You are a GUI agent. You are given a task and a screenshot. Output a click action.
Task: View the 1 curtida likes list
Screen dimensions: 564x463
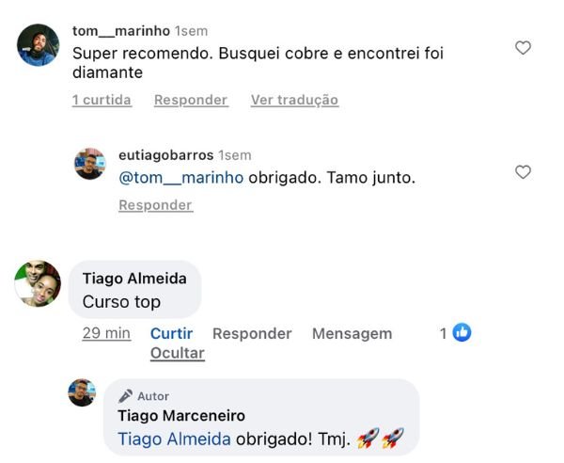pos(102,100)
